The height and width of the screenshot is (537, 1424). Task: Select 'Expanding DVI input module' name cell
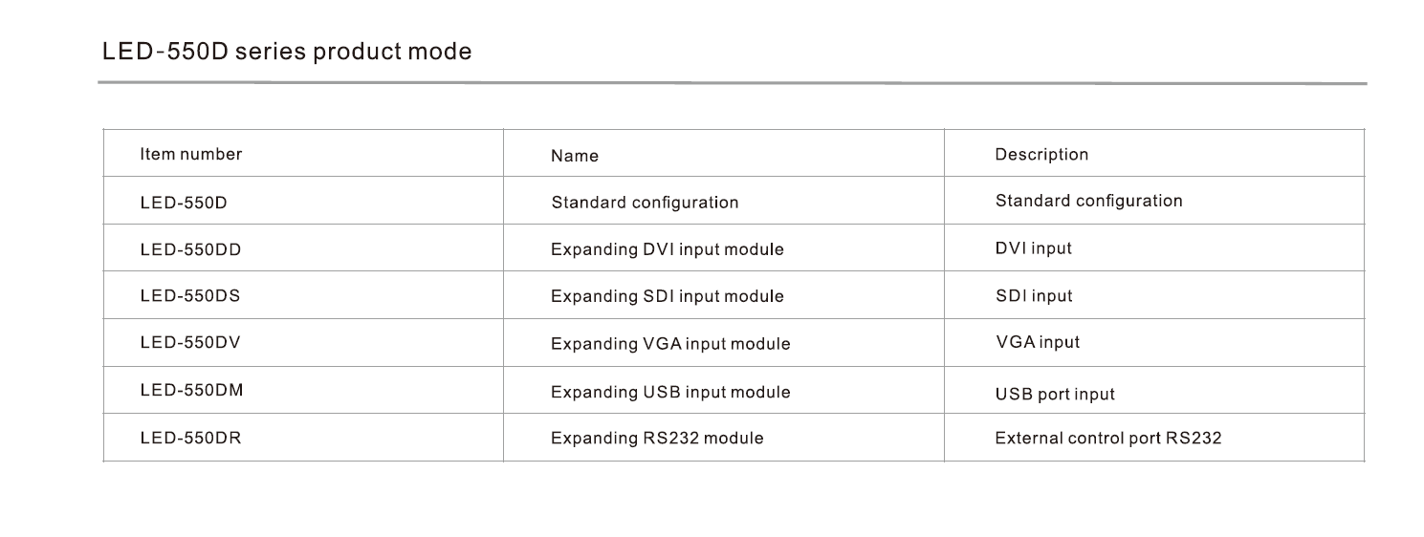tap(667, 249)
